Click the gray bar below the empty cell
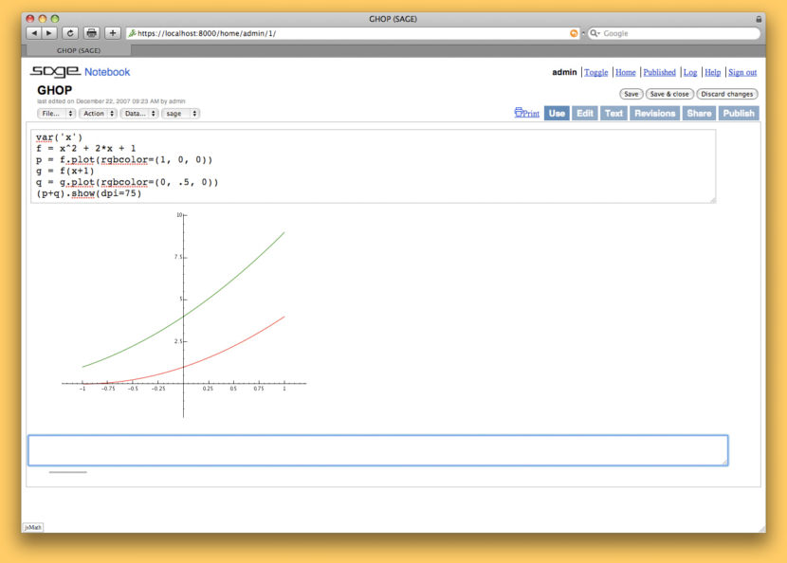 pyautogui.click(x=67, y=472)
